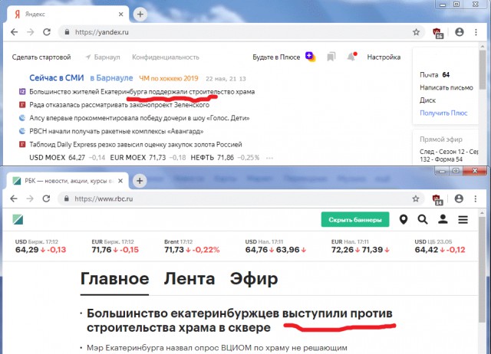Image resolution: width=491 pixels, height=354 pixels.
Task: Reload the RBC page
Action: pos(46,198)
